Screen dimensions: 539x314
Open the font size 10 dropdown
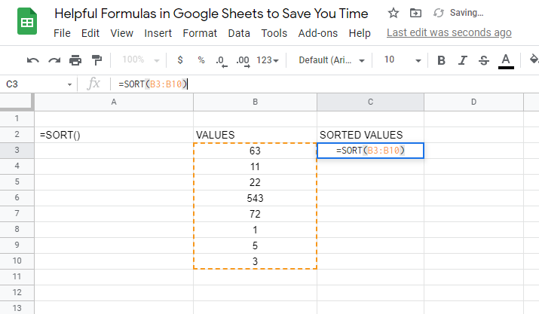tap(403, 60)
